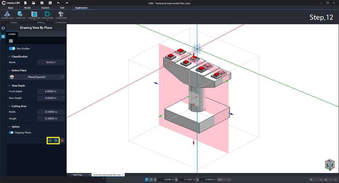Confirm with the green checkmark button
Image resolution: width=339 pixels, height=183 pixels.
coord(50,140)
